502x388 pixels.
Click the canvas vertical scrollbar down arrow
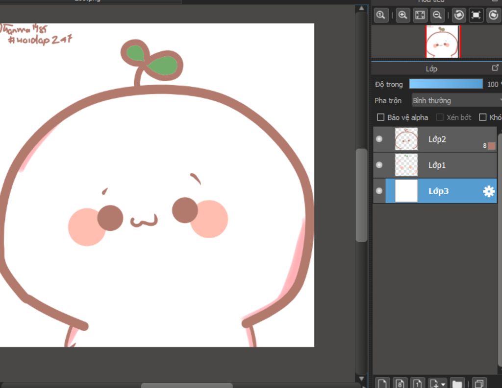[x=361, y=379]
